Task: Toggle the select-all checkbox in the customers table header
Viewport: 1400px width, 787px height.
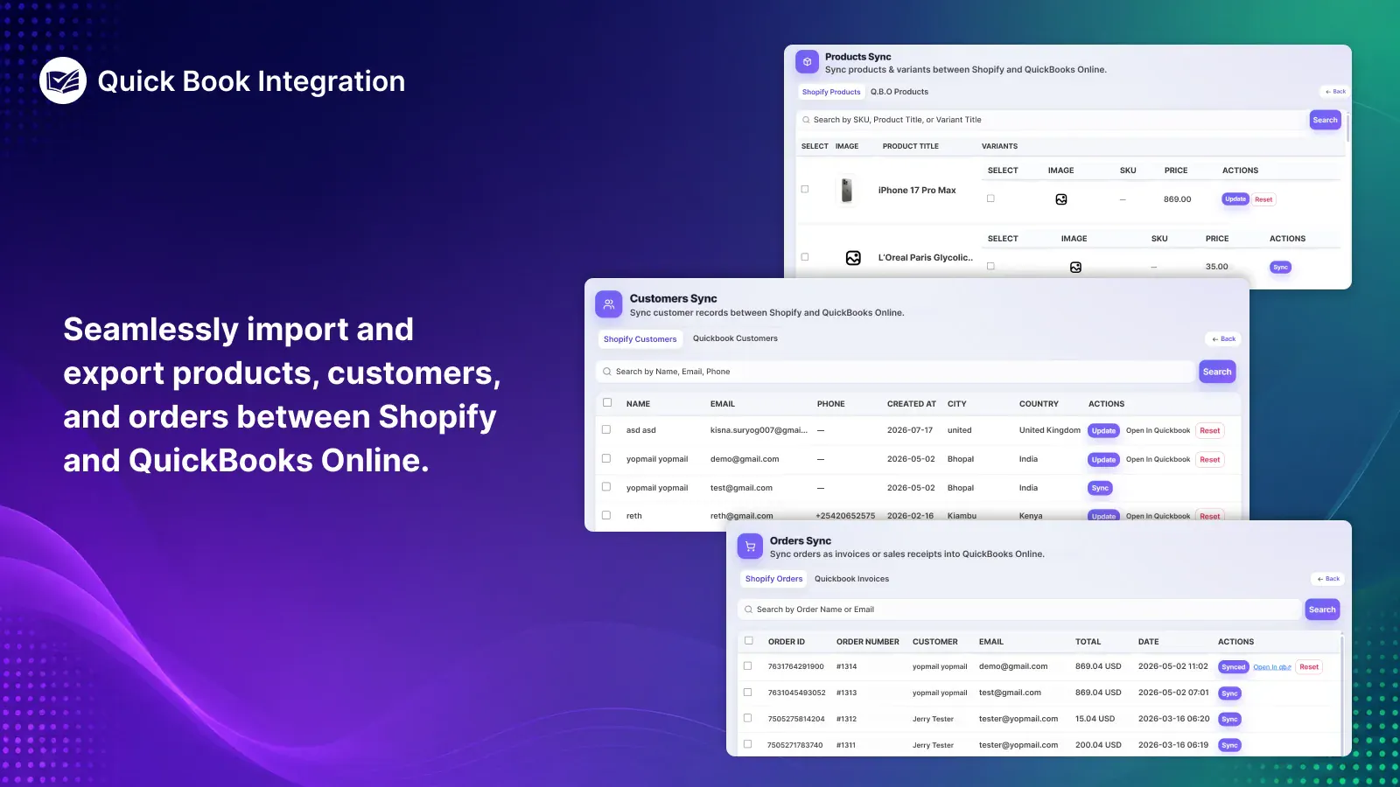Action: (x=607, y=403)
